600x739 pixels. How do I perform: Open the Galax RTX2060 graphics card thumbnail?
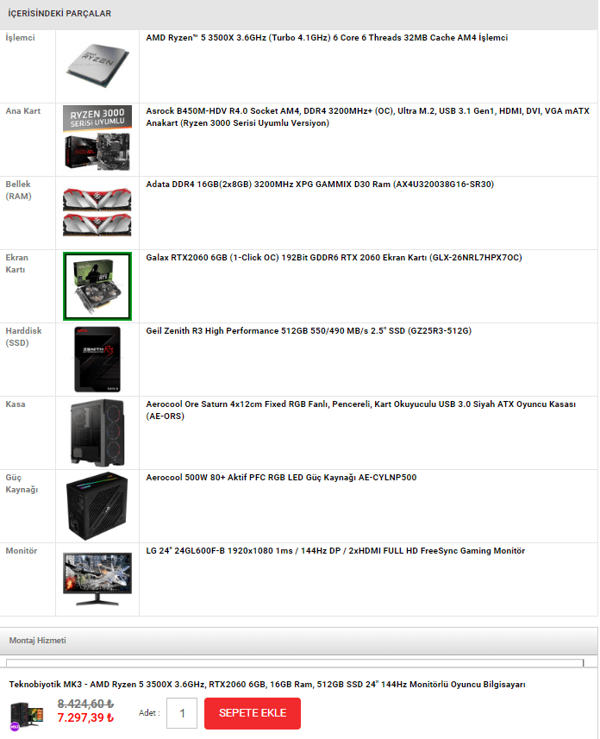click(97, 286)
